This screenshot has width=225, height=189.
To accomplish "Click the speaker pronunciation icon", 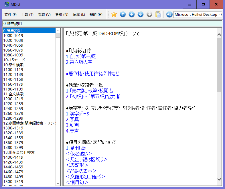I will click(169, 14).
